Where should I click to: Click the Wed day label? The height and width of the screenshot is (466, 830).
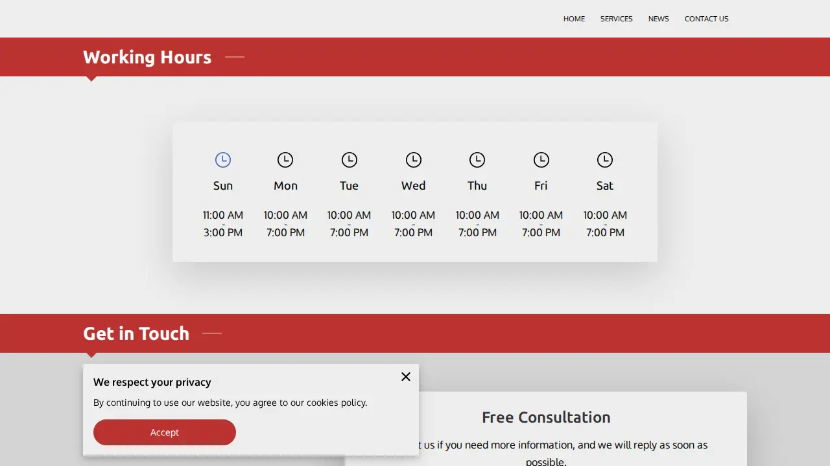tap(413, 186)
